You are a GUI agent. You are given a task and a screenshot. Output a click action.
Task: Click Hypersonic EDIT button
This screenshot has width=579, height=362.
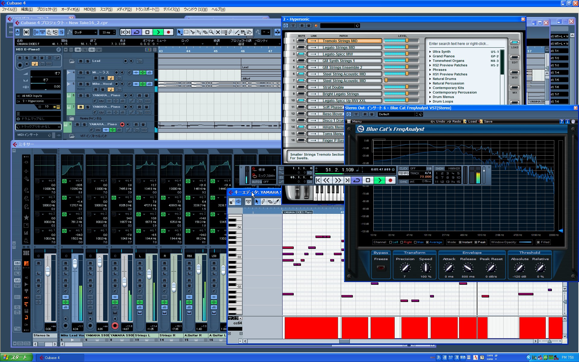[x=514, y=58]
